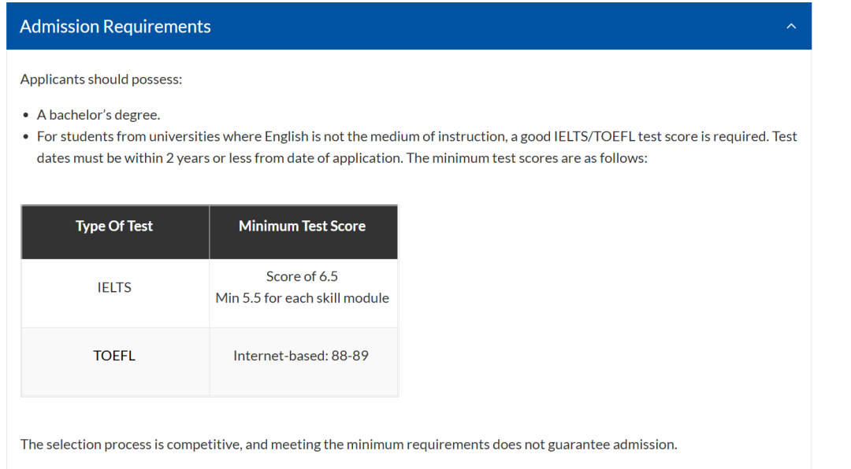Click the Score of 6.5 text

(x=302, y=276)
